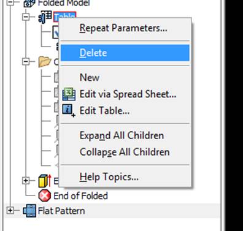The width and height of the screenshot is (243, 231).
Task: Choose Collapse All Children
Action: [x=125, y=152]
